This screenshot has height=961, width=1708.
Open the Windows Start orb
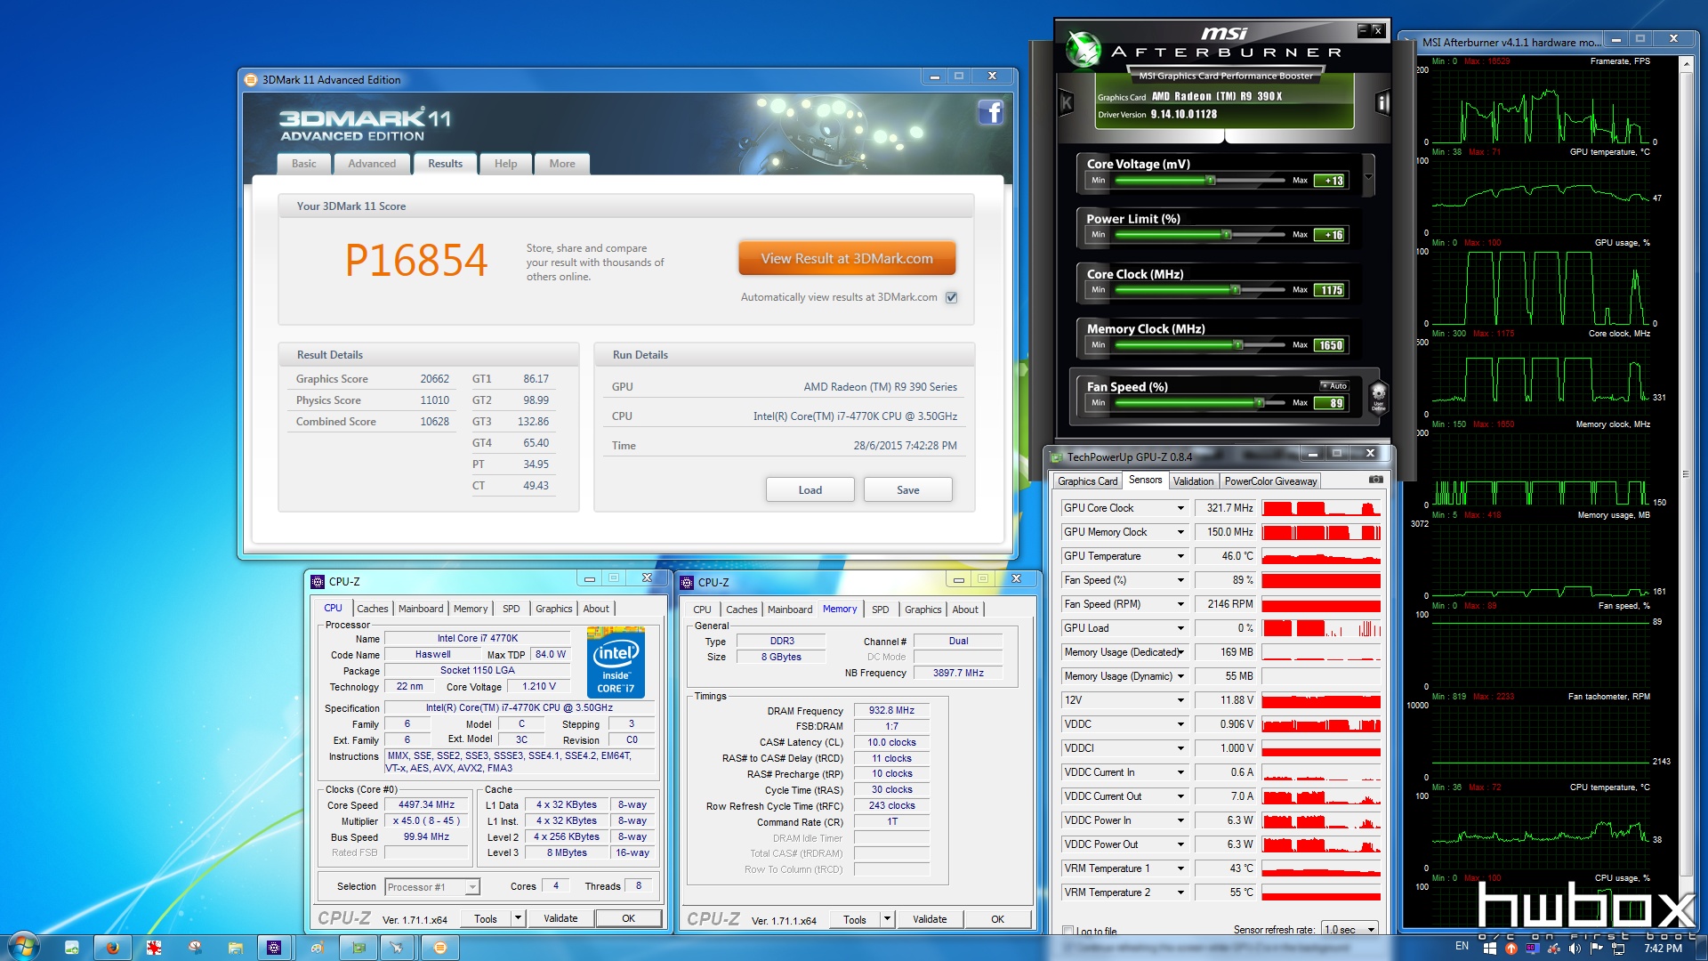22,947
